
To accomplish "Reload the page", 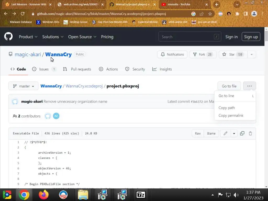I will click(23, 14).
